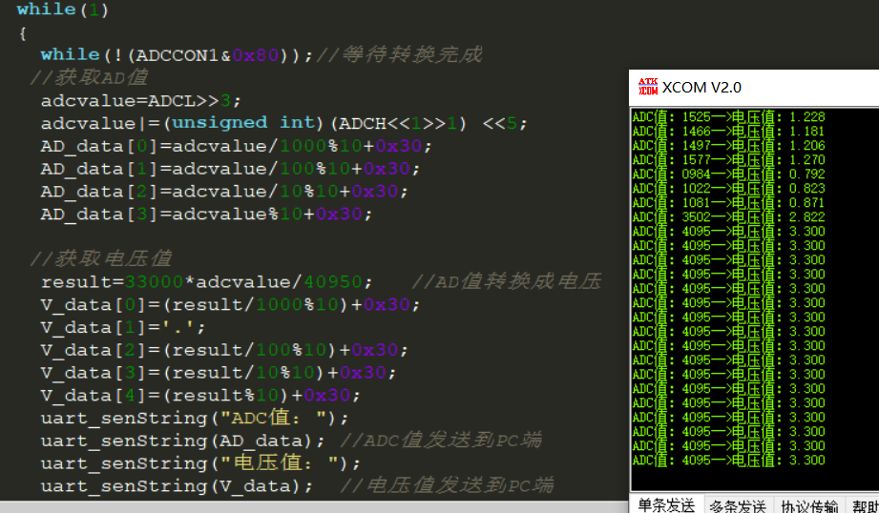Place cursor on adcvalue=ADCL>>3 line

(x=140, y=101)
